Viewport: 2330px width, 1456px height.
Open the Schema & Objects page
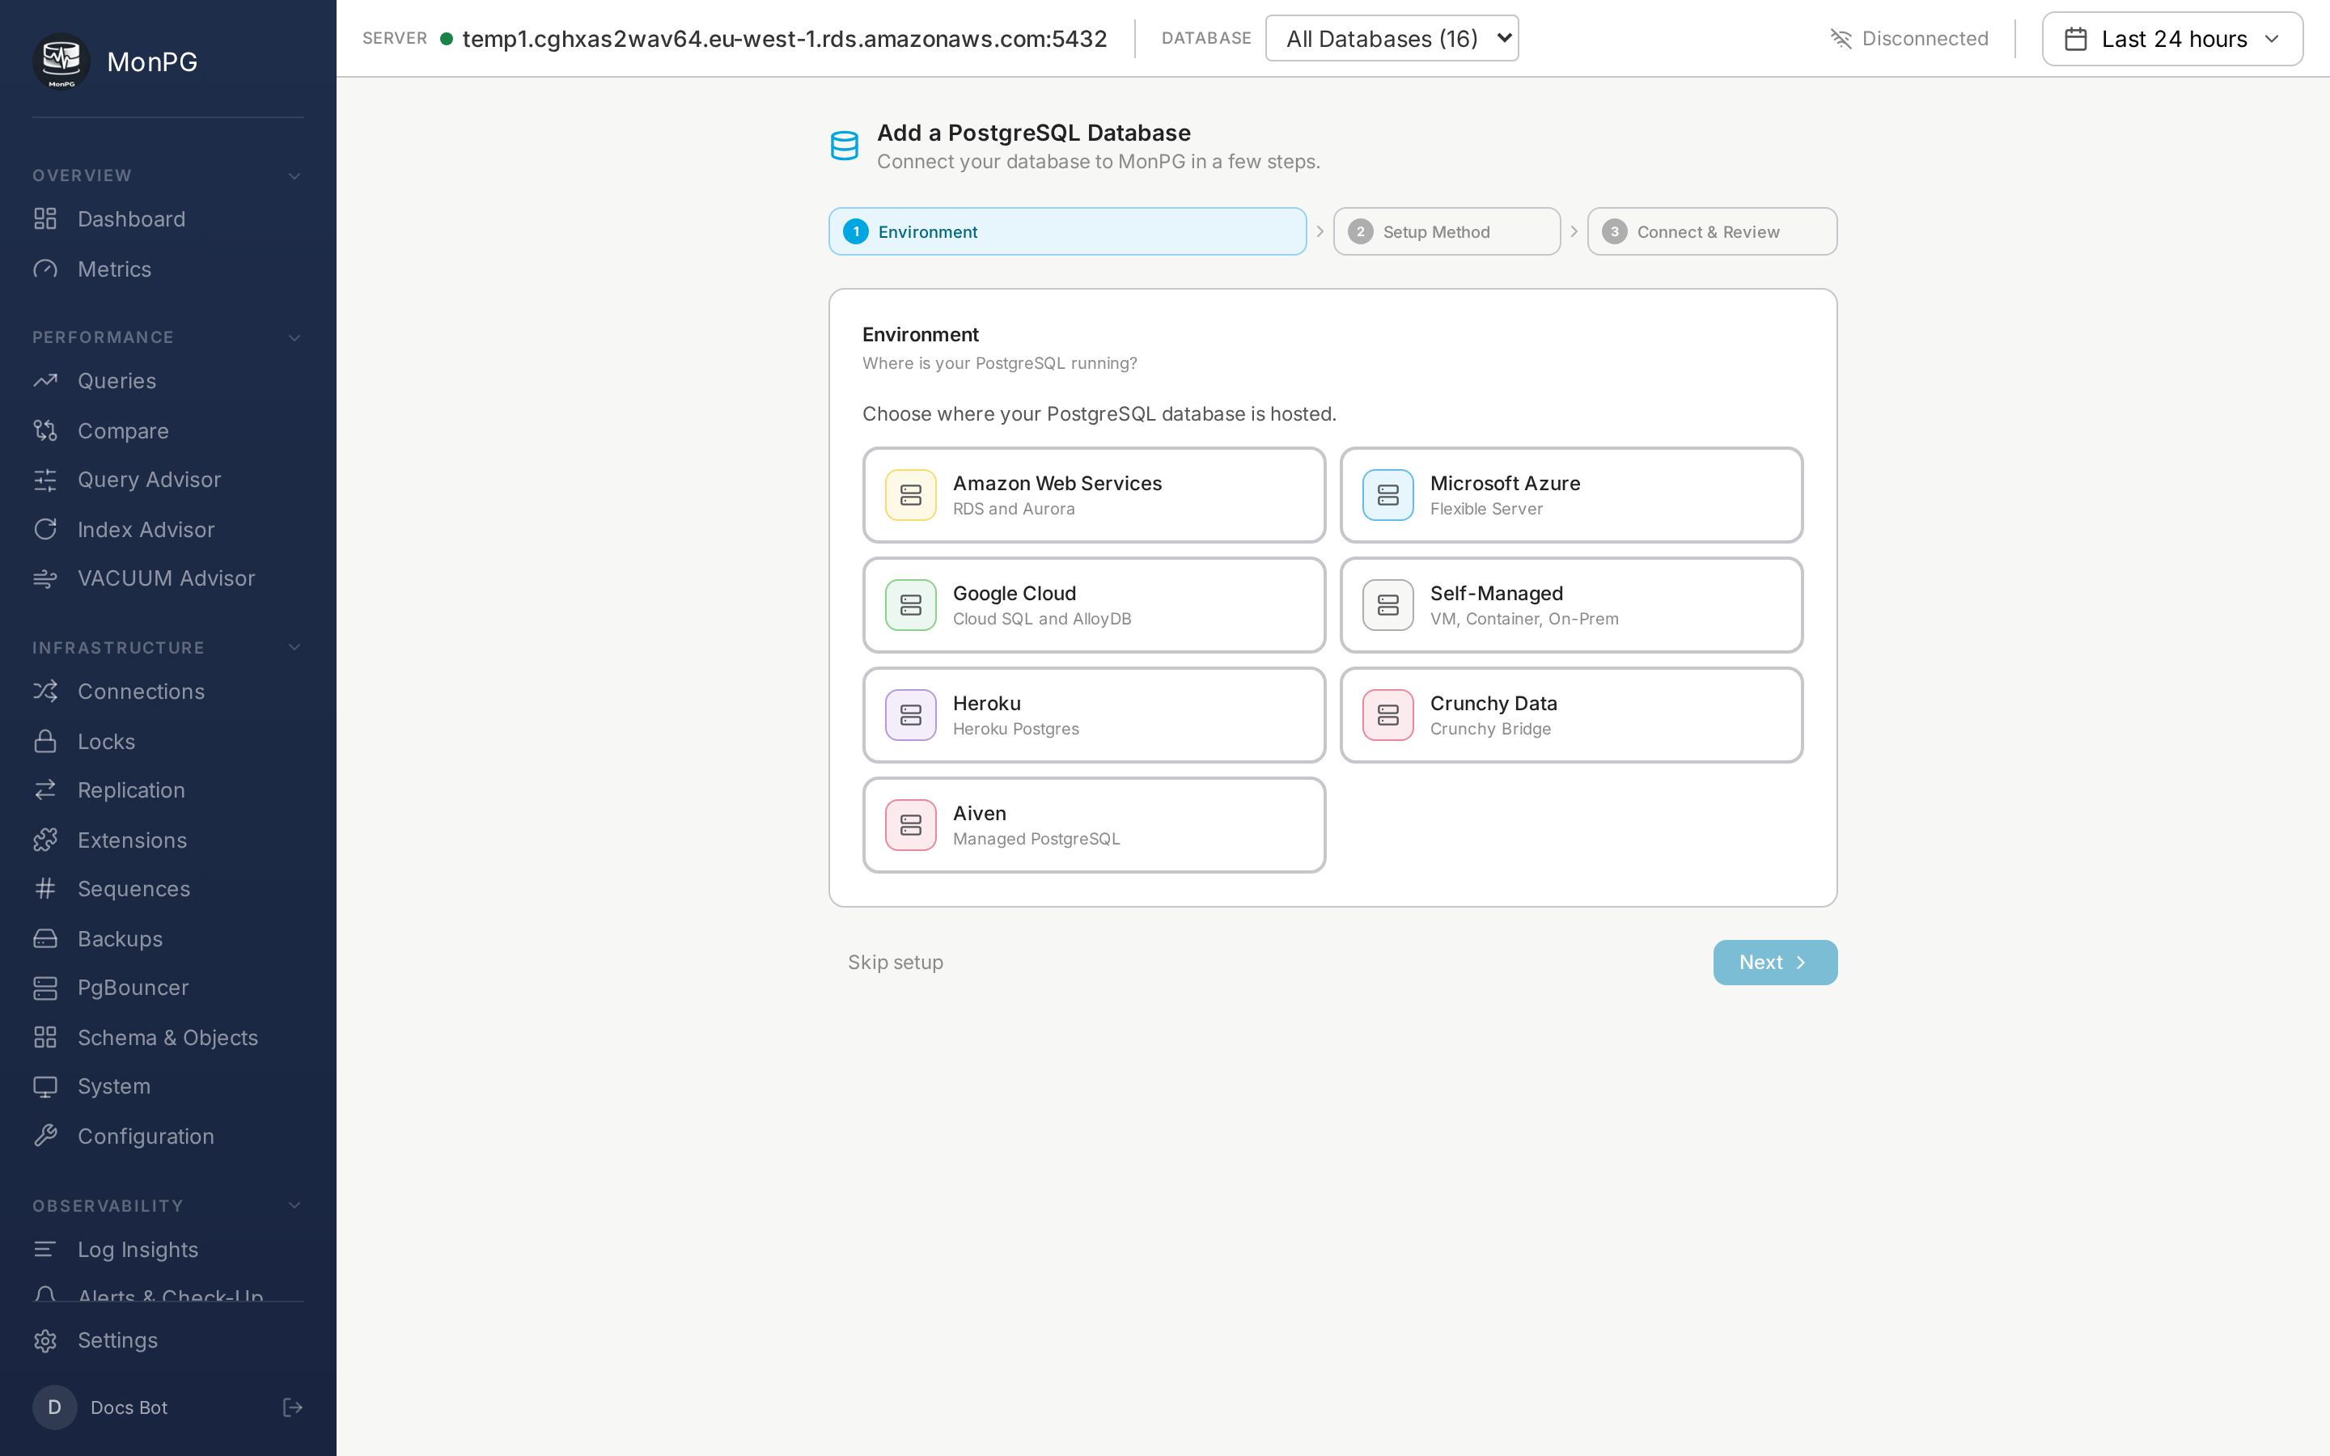pyautogui.click(x=167, y=1037)
